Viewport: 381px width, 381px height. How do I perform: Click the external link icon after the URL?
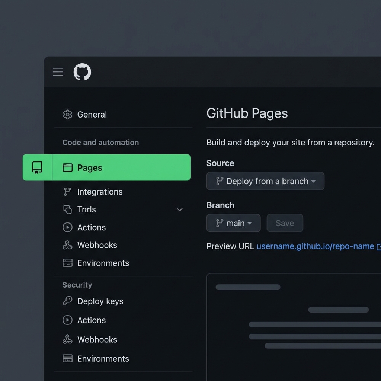[x=378, y=246]
